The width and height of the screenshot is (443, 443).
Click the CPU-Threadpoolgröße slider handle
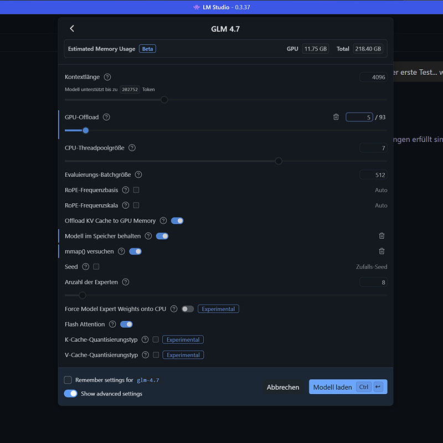279,161
